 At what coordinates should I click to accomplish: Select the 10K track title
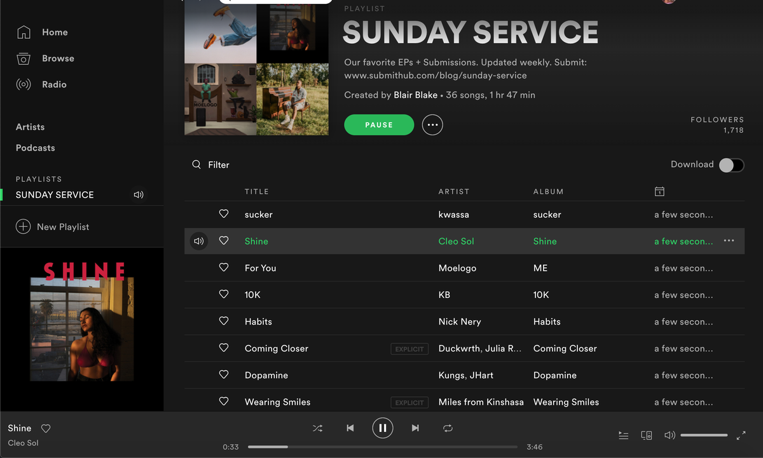pyautogui.click(x=252, y=295)
